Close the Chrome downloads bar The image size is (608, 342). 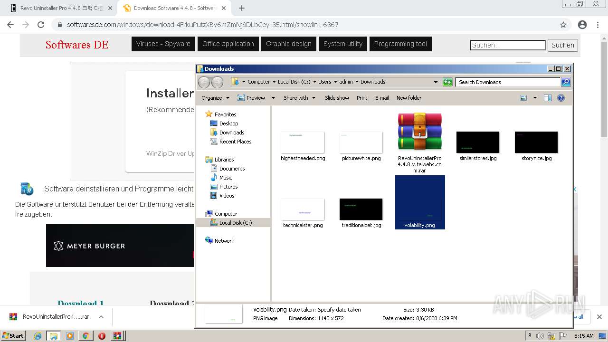click(599, 317)
